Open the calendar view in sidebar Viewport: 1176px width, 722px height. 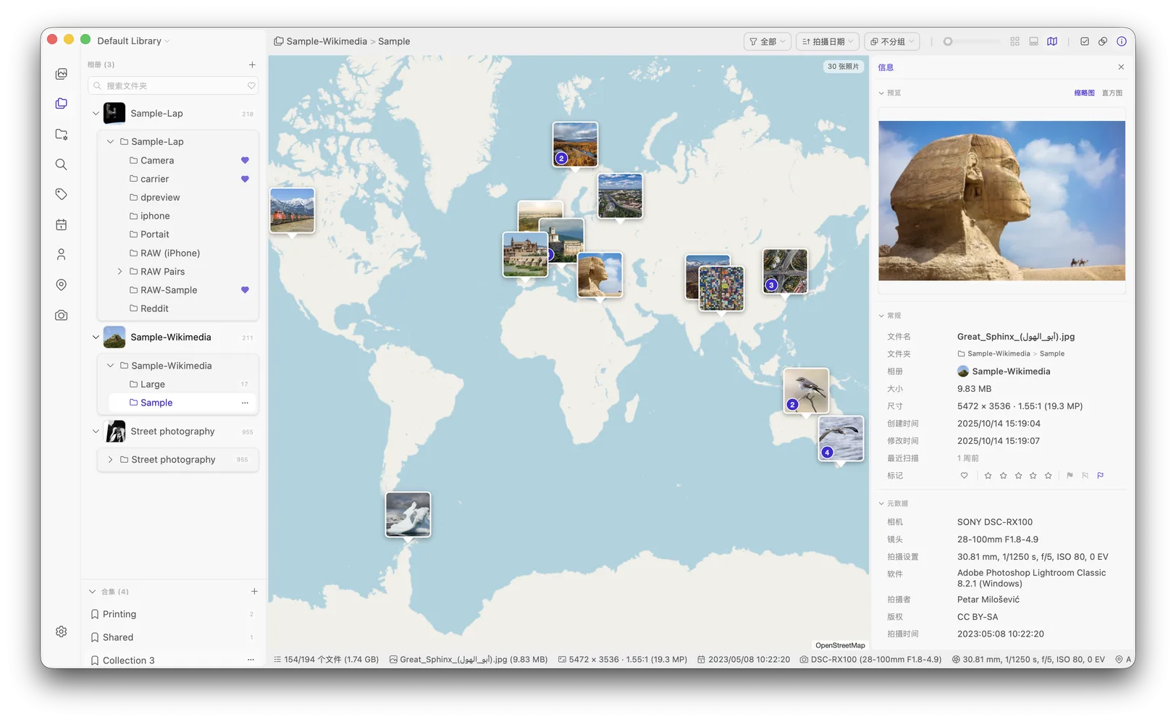coord(62,224)
